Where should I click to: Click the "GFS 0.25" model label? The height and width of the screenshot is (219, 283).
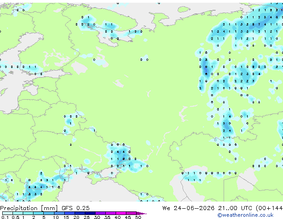(75, 208)
